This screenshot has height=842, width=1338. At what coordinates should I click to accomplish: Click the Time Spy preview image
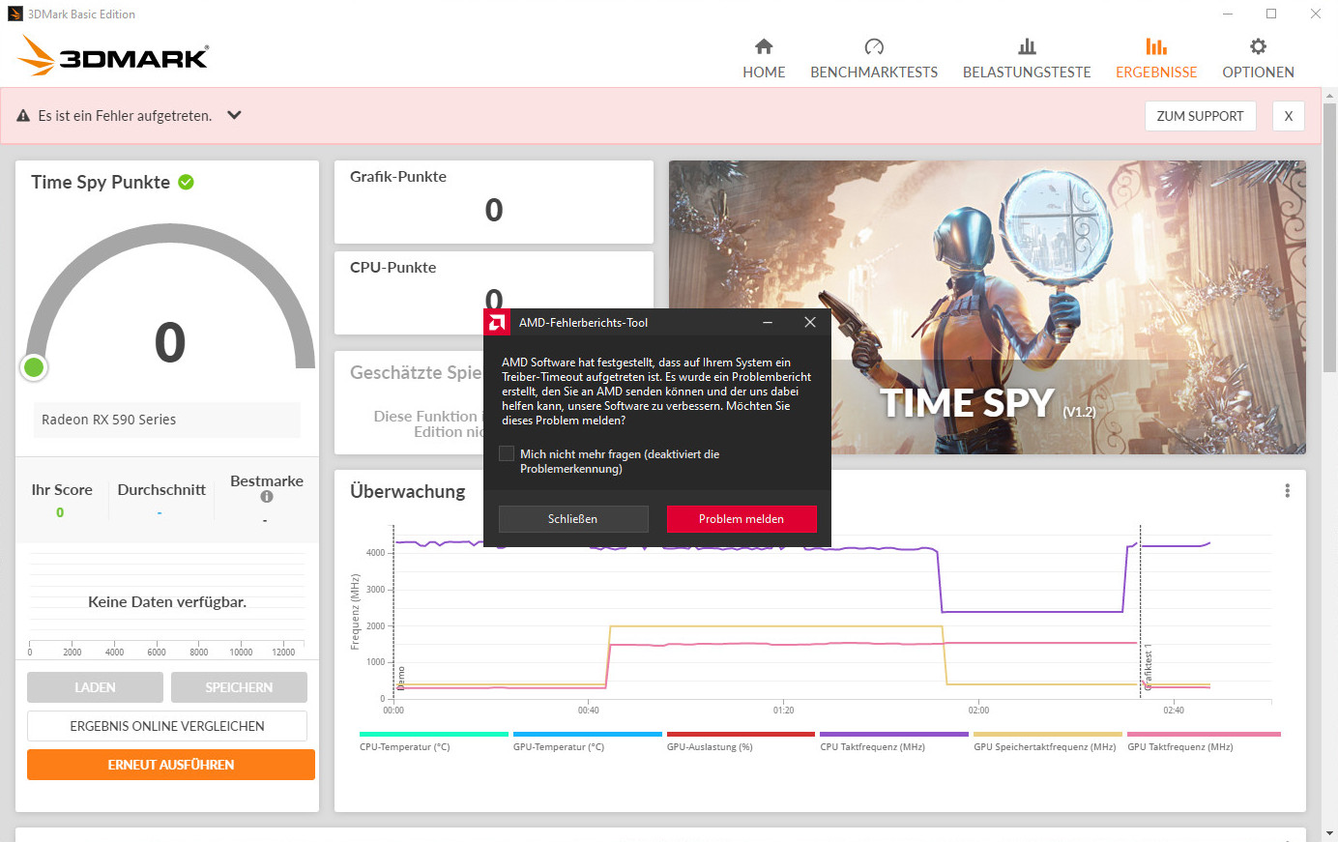987,307
